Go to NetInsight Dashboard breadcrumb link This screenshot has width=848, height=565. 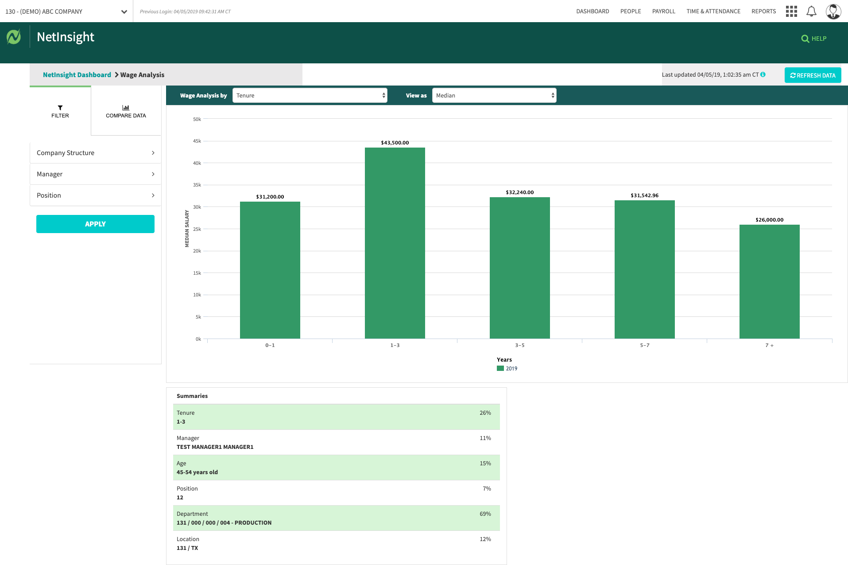tap(77, 75)
